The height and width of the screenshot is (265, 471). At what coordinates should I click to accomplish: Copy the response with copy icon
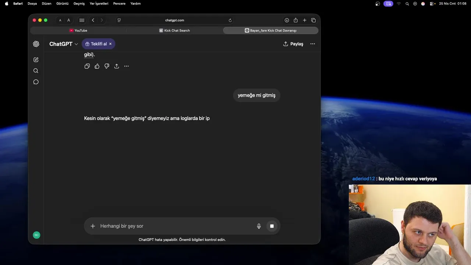(x=87, y=66)
